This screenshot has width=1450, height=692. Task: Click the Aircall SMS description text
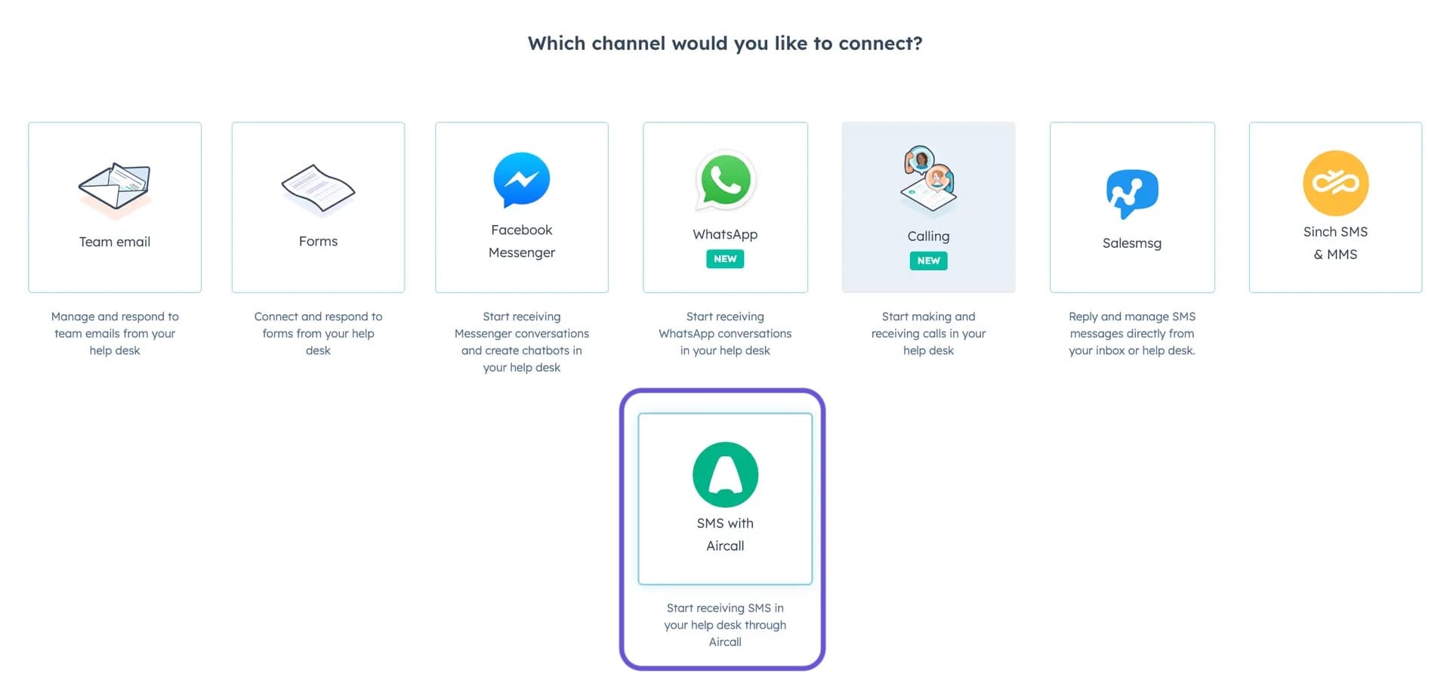pyautogui.click(x=725, y=625)
